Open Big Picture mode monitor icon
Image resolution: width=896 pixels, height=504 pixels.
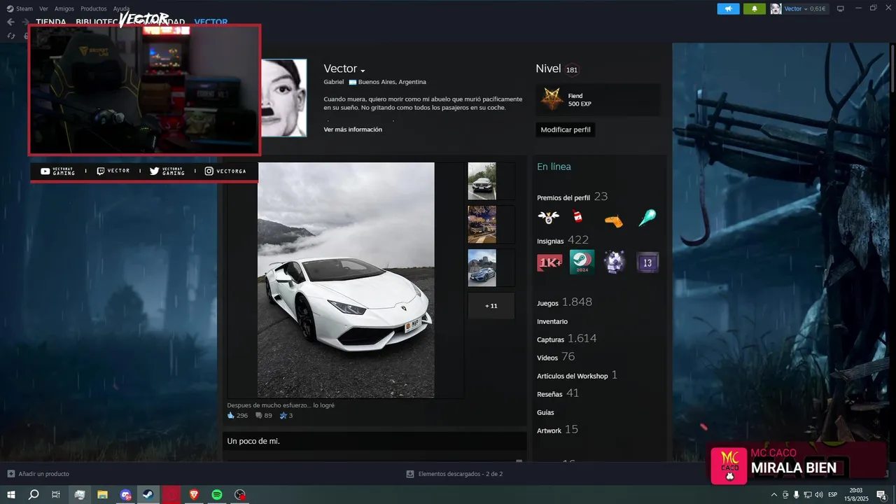(841, 8)
